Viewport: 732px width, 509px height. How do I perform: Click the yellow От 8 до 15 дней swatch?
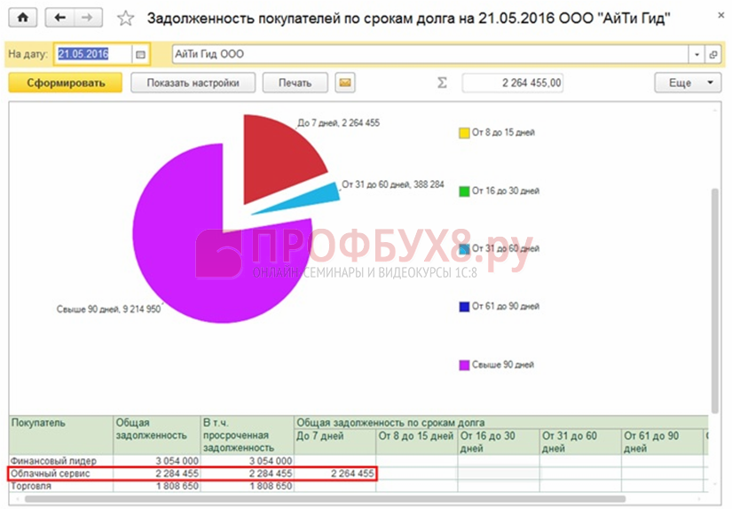click(463, 133)
